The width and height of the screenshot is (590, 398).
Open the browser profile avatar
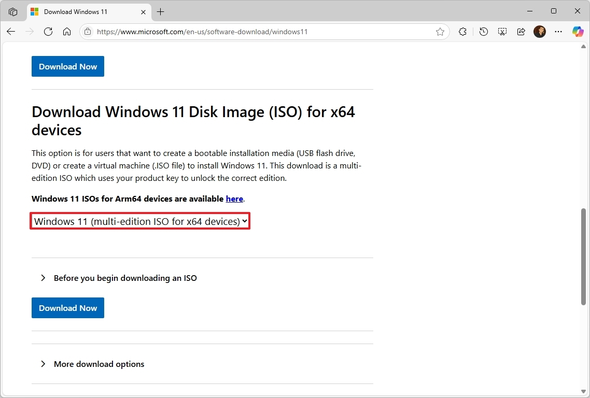(540, 32)
